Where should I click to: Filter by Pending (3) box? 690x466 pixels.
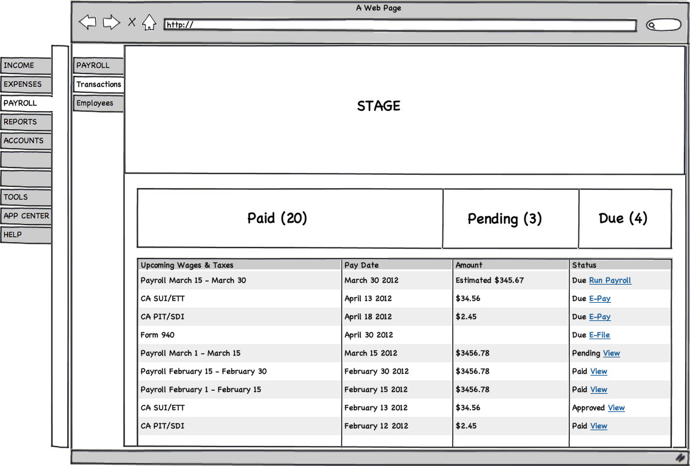click(511, 218)
